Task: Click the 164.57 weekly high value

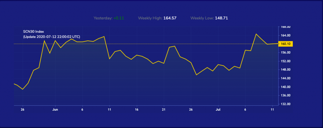Action: pyautogui.click(x=170, y=18)
